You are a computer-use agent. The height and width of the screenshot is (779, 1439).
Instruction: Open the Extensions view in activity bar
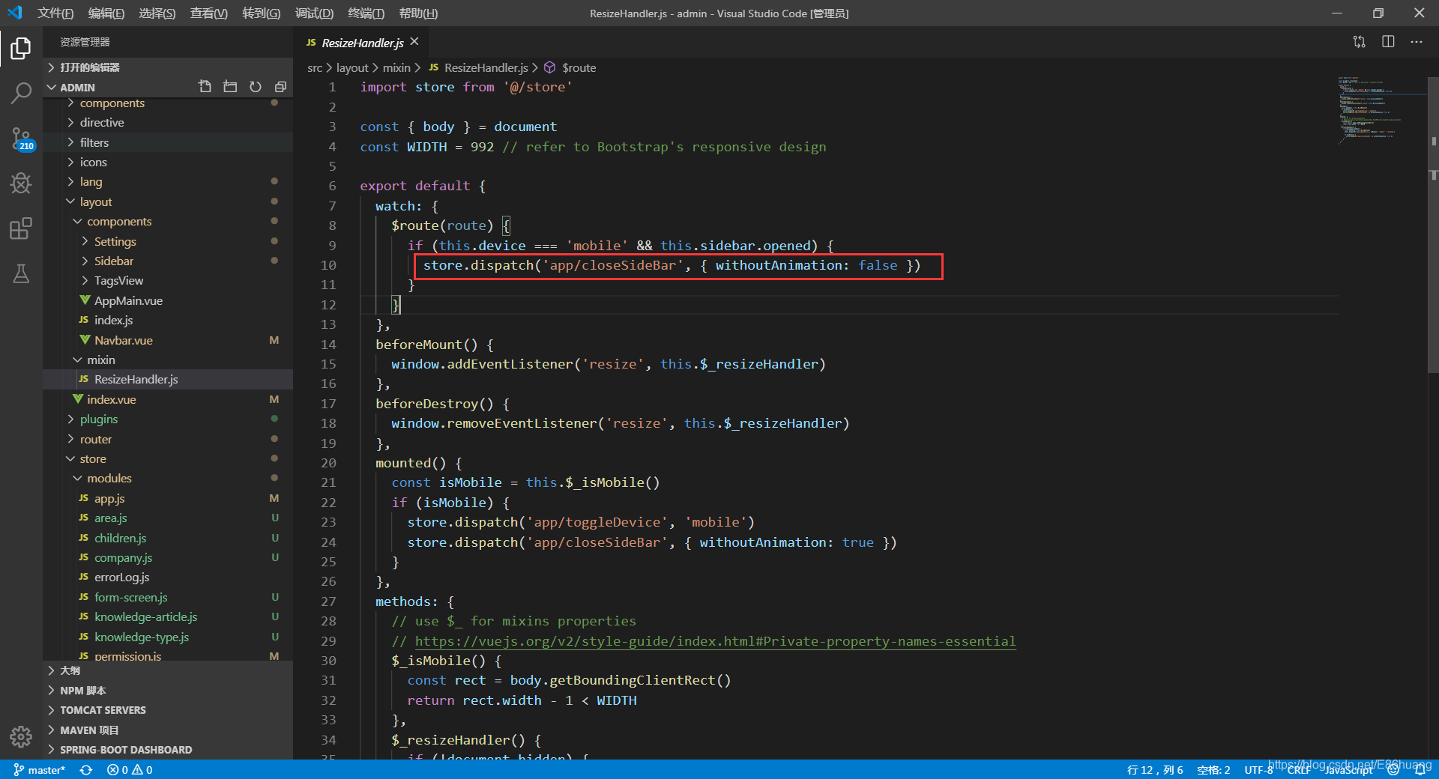pos(21,228)
